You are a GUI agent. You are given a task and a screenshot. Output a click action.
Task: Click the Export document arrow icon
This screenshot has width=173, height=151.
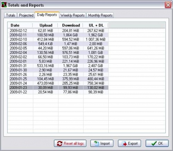click(x=124, y=143)
